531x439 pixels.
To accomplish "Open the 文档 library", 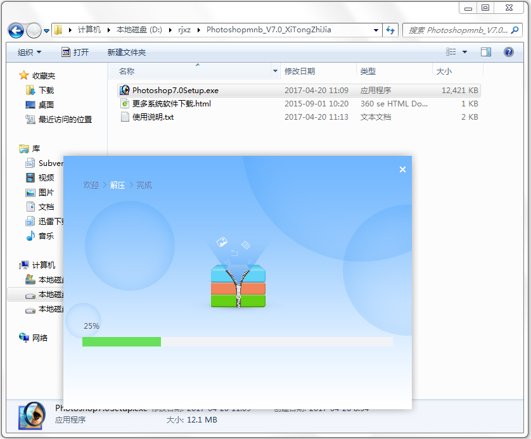I will pos(46,207).
